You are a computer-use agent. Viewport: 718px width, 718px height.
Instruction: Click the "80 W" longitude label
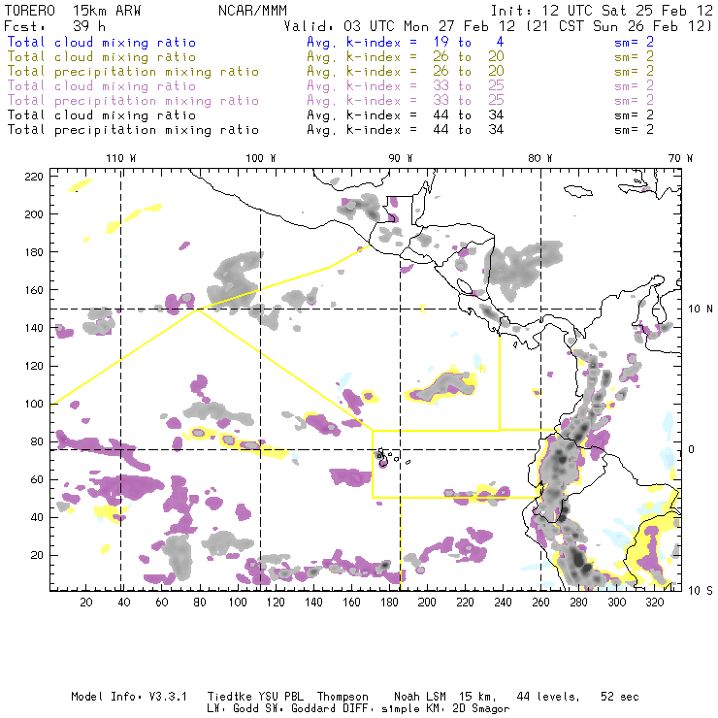point(539,158)
